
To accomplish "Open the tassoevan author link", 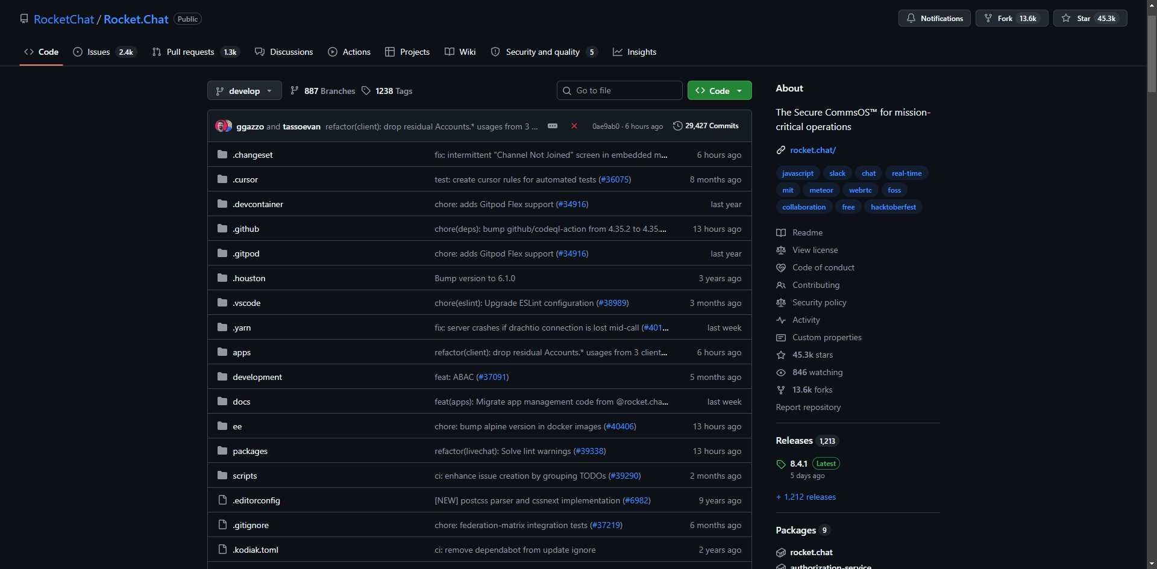I will tap(301, 126).
